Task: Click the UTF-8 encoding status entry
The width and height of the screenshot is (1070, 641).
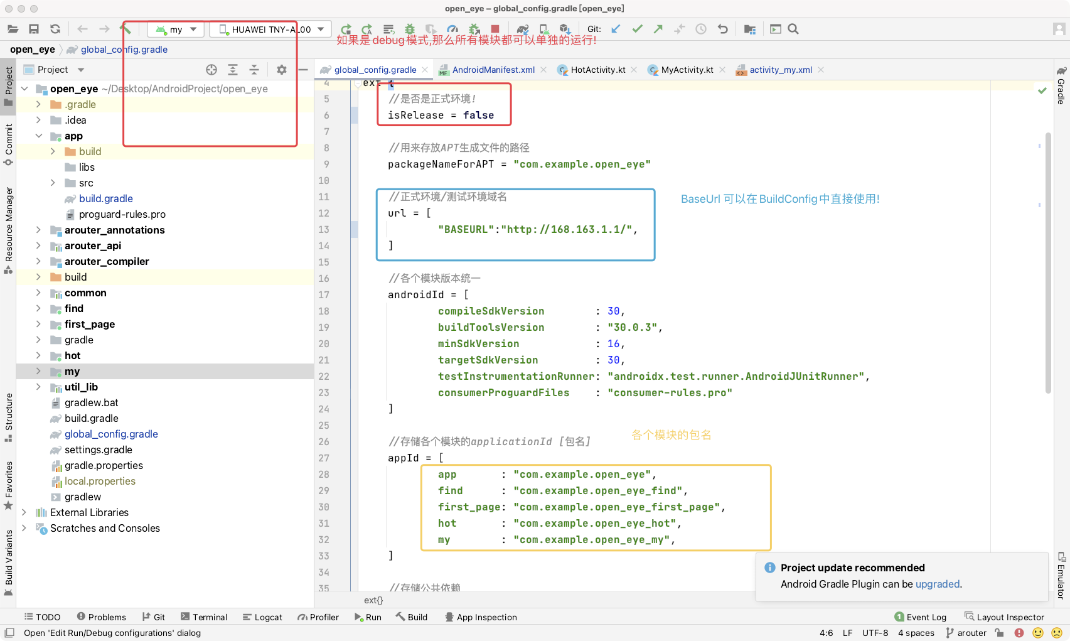Action: click(x=875, y=633)
